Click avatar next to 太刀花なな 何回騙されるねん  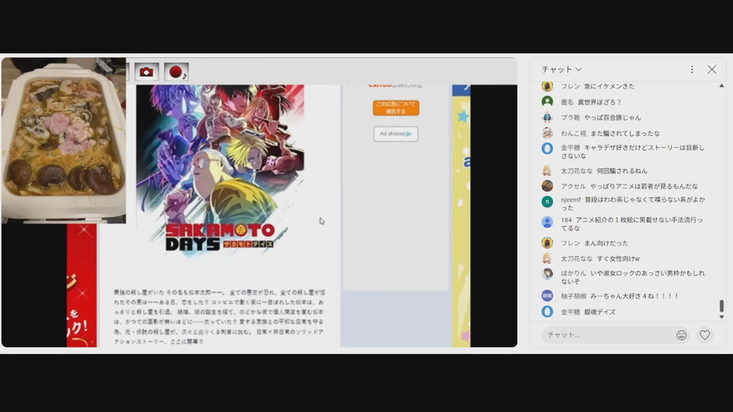click(x=547, y=170)
